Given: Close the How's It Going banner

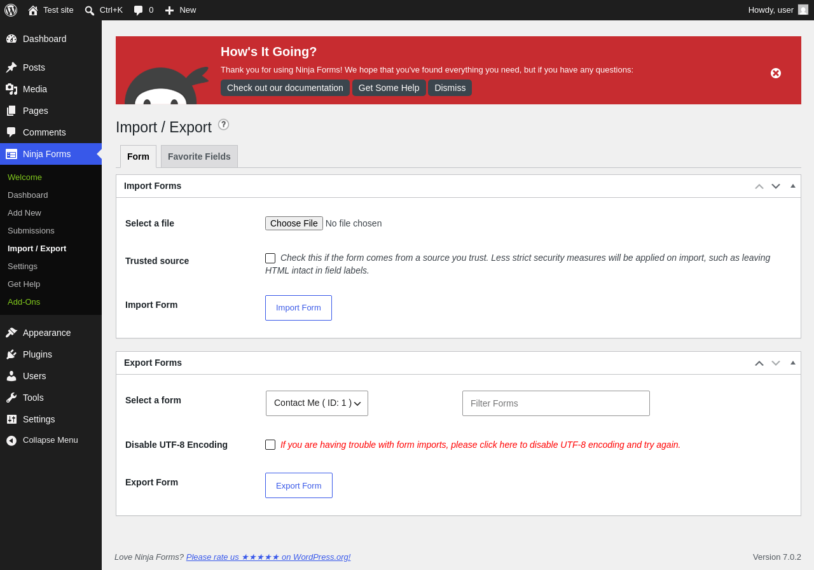Looking at the screenshot, I should pyautogui.click(x=776, y=73).
